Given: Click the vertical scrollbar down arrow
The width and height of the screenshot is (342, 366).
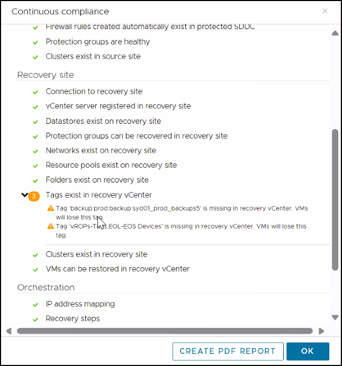Looking at the screenshot, I should point(335,317).
